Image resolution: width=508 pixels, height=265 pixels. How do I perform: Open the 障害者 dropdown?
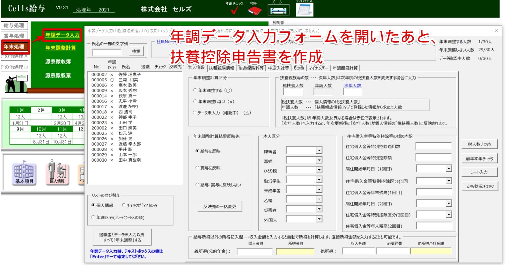pos(319,150)
